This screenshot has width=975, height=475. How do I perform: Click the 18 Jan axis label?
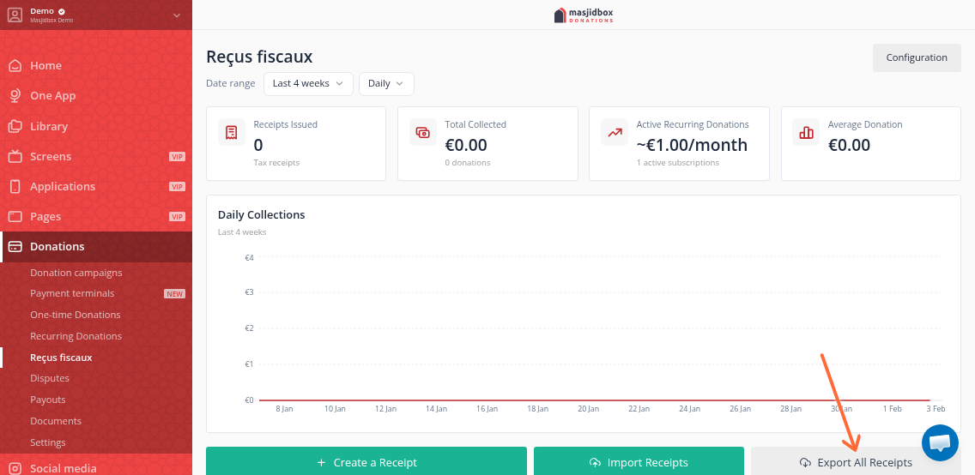coord(537,409)
